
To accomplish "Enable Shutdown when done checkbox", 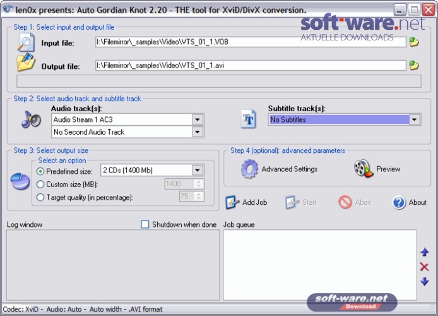I will pos(145,224).
